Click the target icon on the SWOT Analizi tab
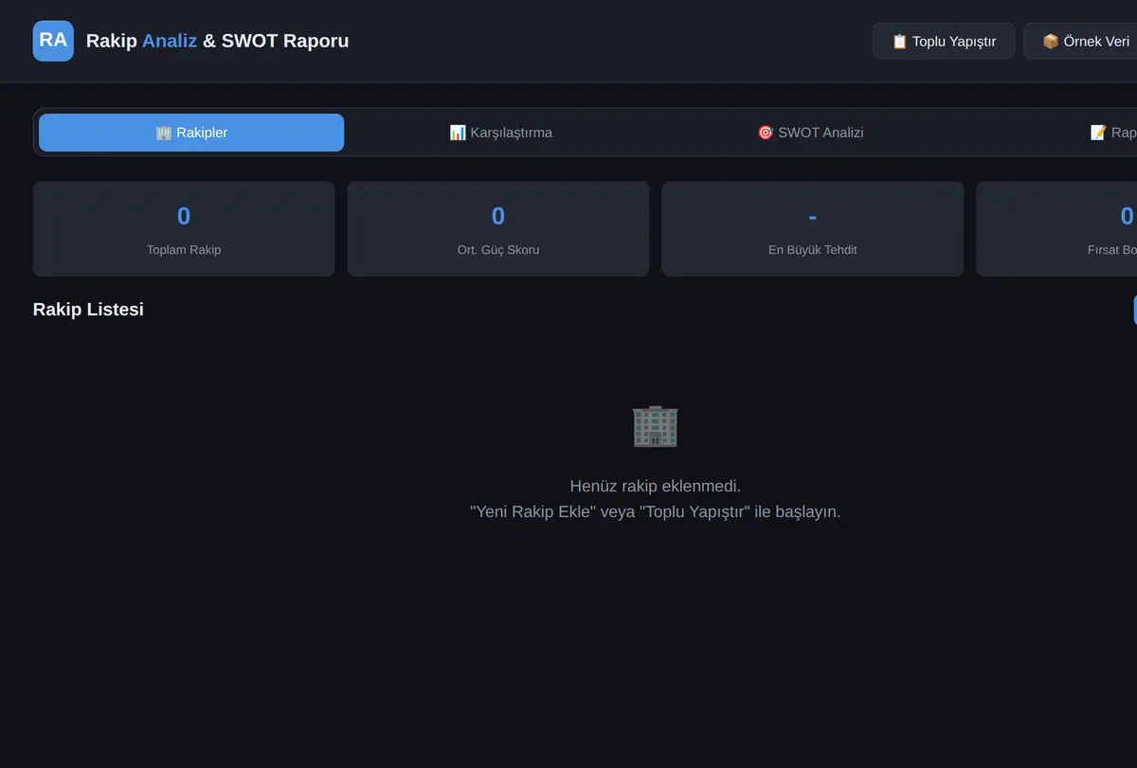 pyautogui.click(x=766, y=133)
